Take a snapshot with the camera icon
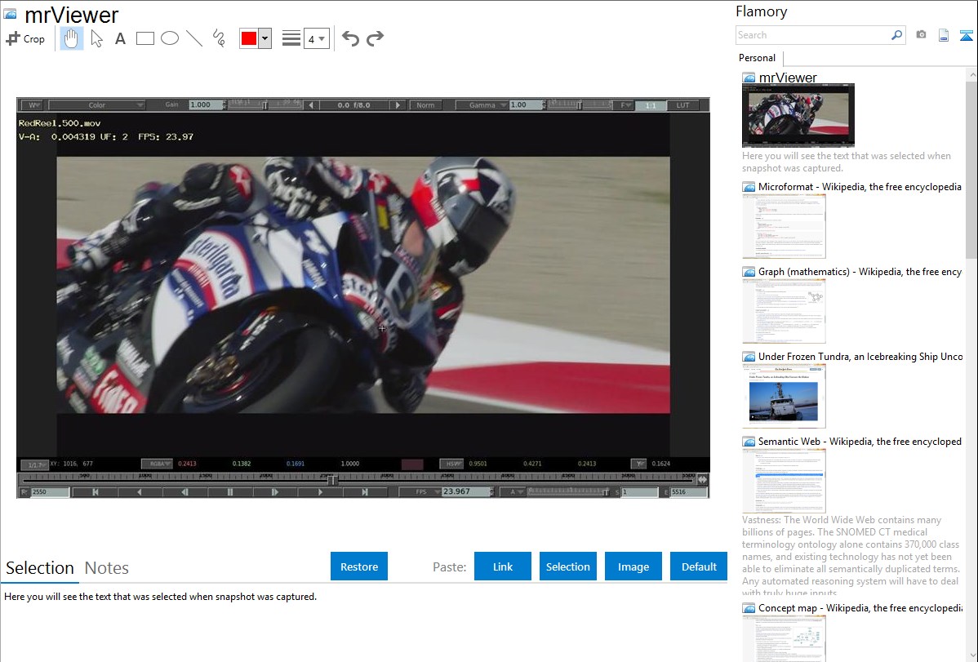This screenshot has height=662, width=978. pos(921,35)
